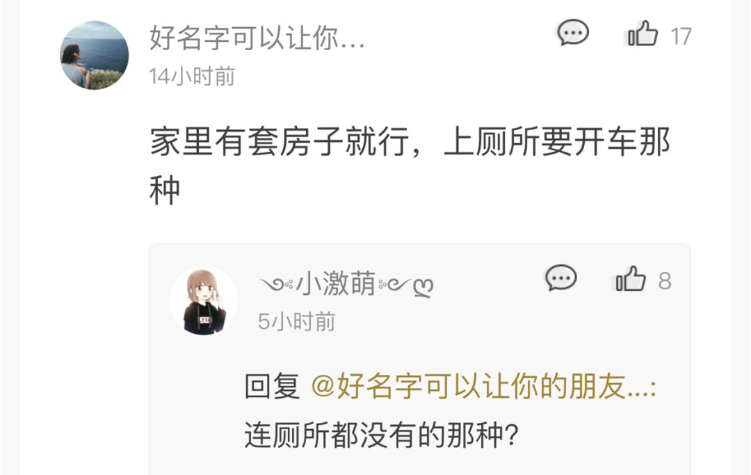This screenshot has width=751, height=475.
Task: Click the like count 8 on the reply
Action: [x=665, y=281]
